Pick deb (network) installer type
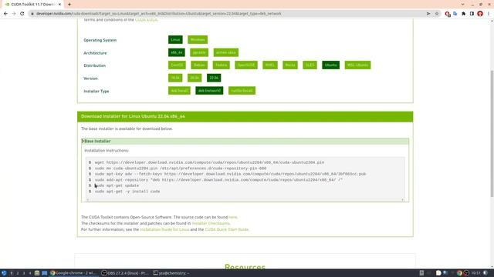Image resolution: width=494 pixels, height=277 pixels. (209, 91)
